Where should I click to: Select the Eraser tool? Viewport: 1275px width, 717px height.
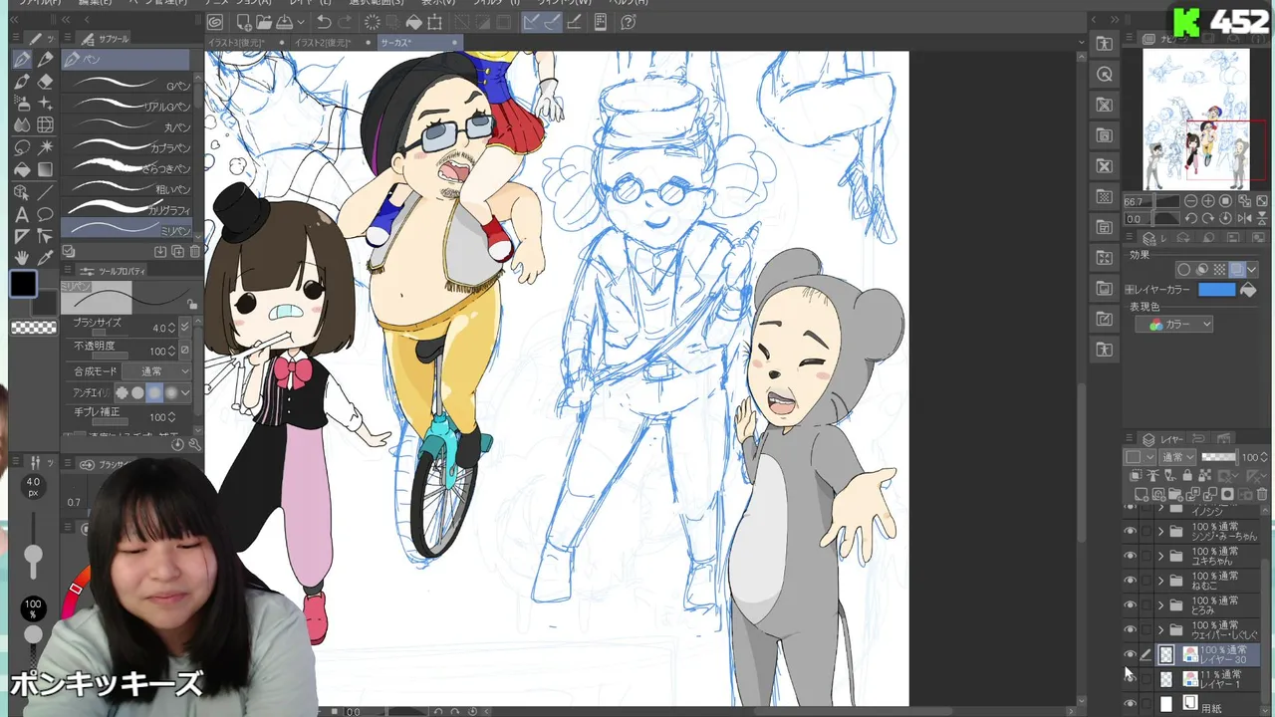(45, 82)
